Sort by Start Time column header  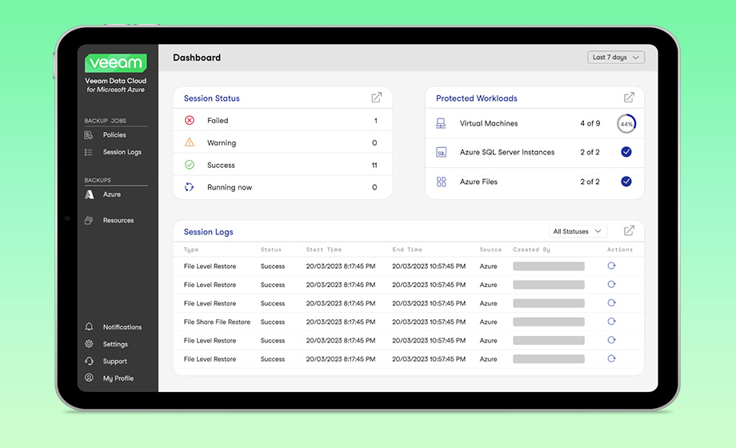[324, 250]
